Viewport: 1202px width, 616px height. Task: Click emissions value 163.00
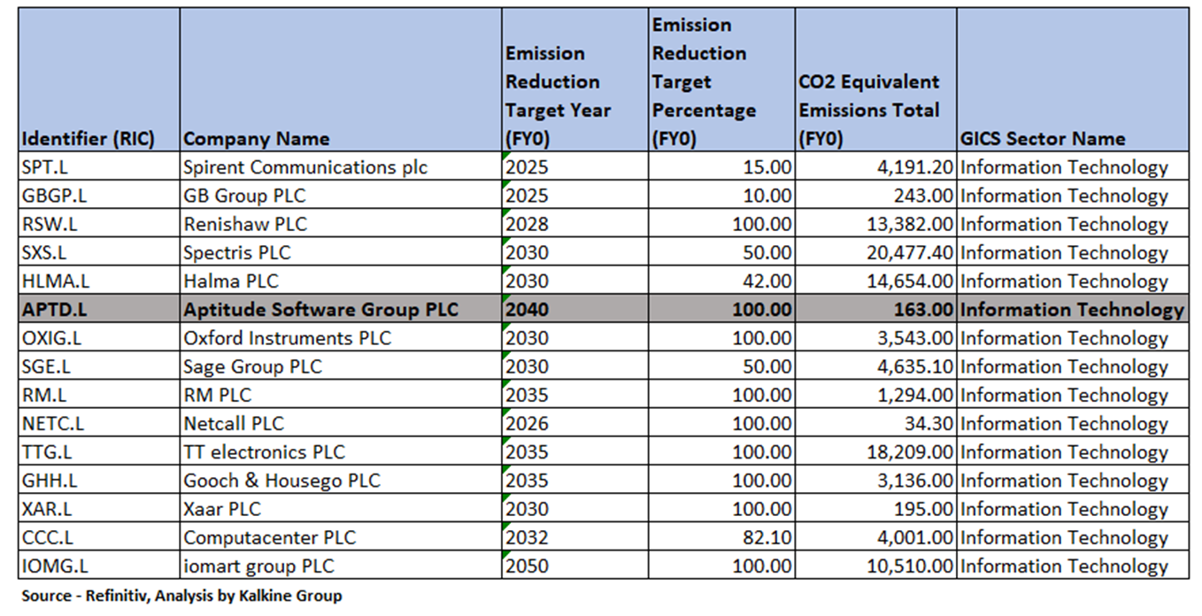[875, 309]
